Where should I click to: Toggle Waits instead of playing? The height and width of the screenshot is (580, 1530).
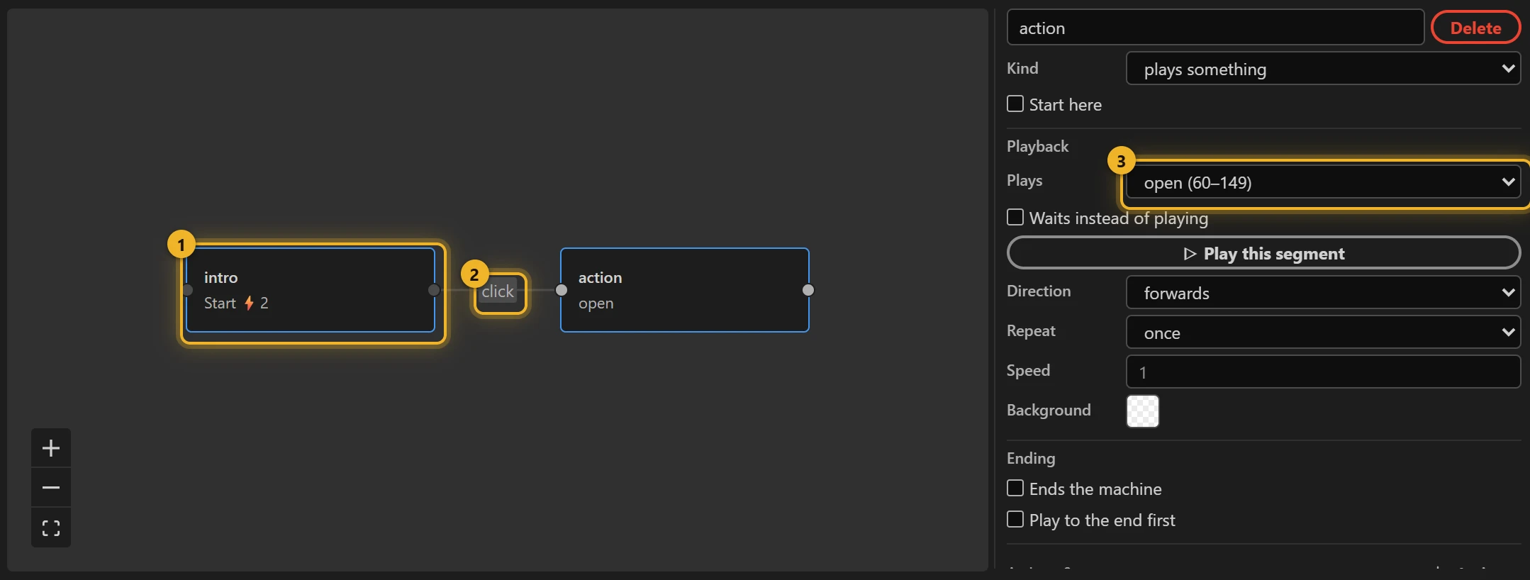1015,217
